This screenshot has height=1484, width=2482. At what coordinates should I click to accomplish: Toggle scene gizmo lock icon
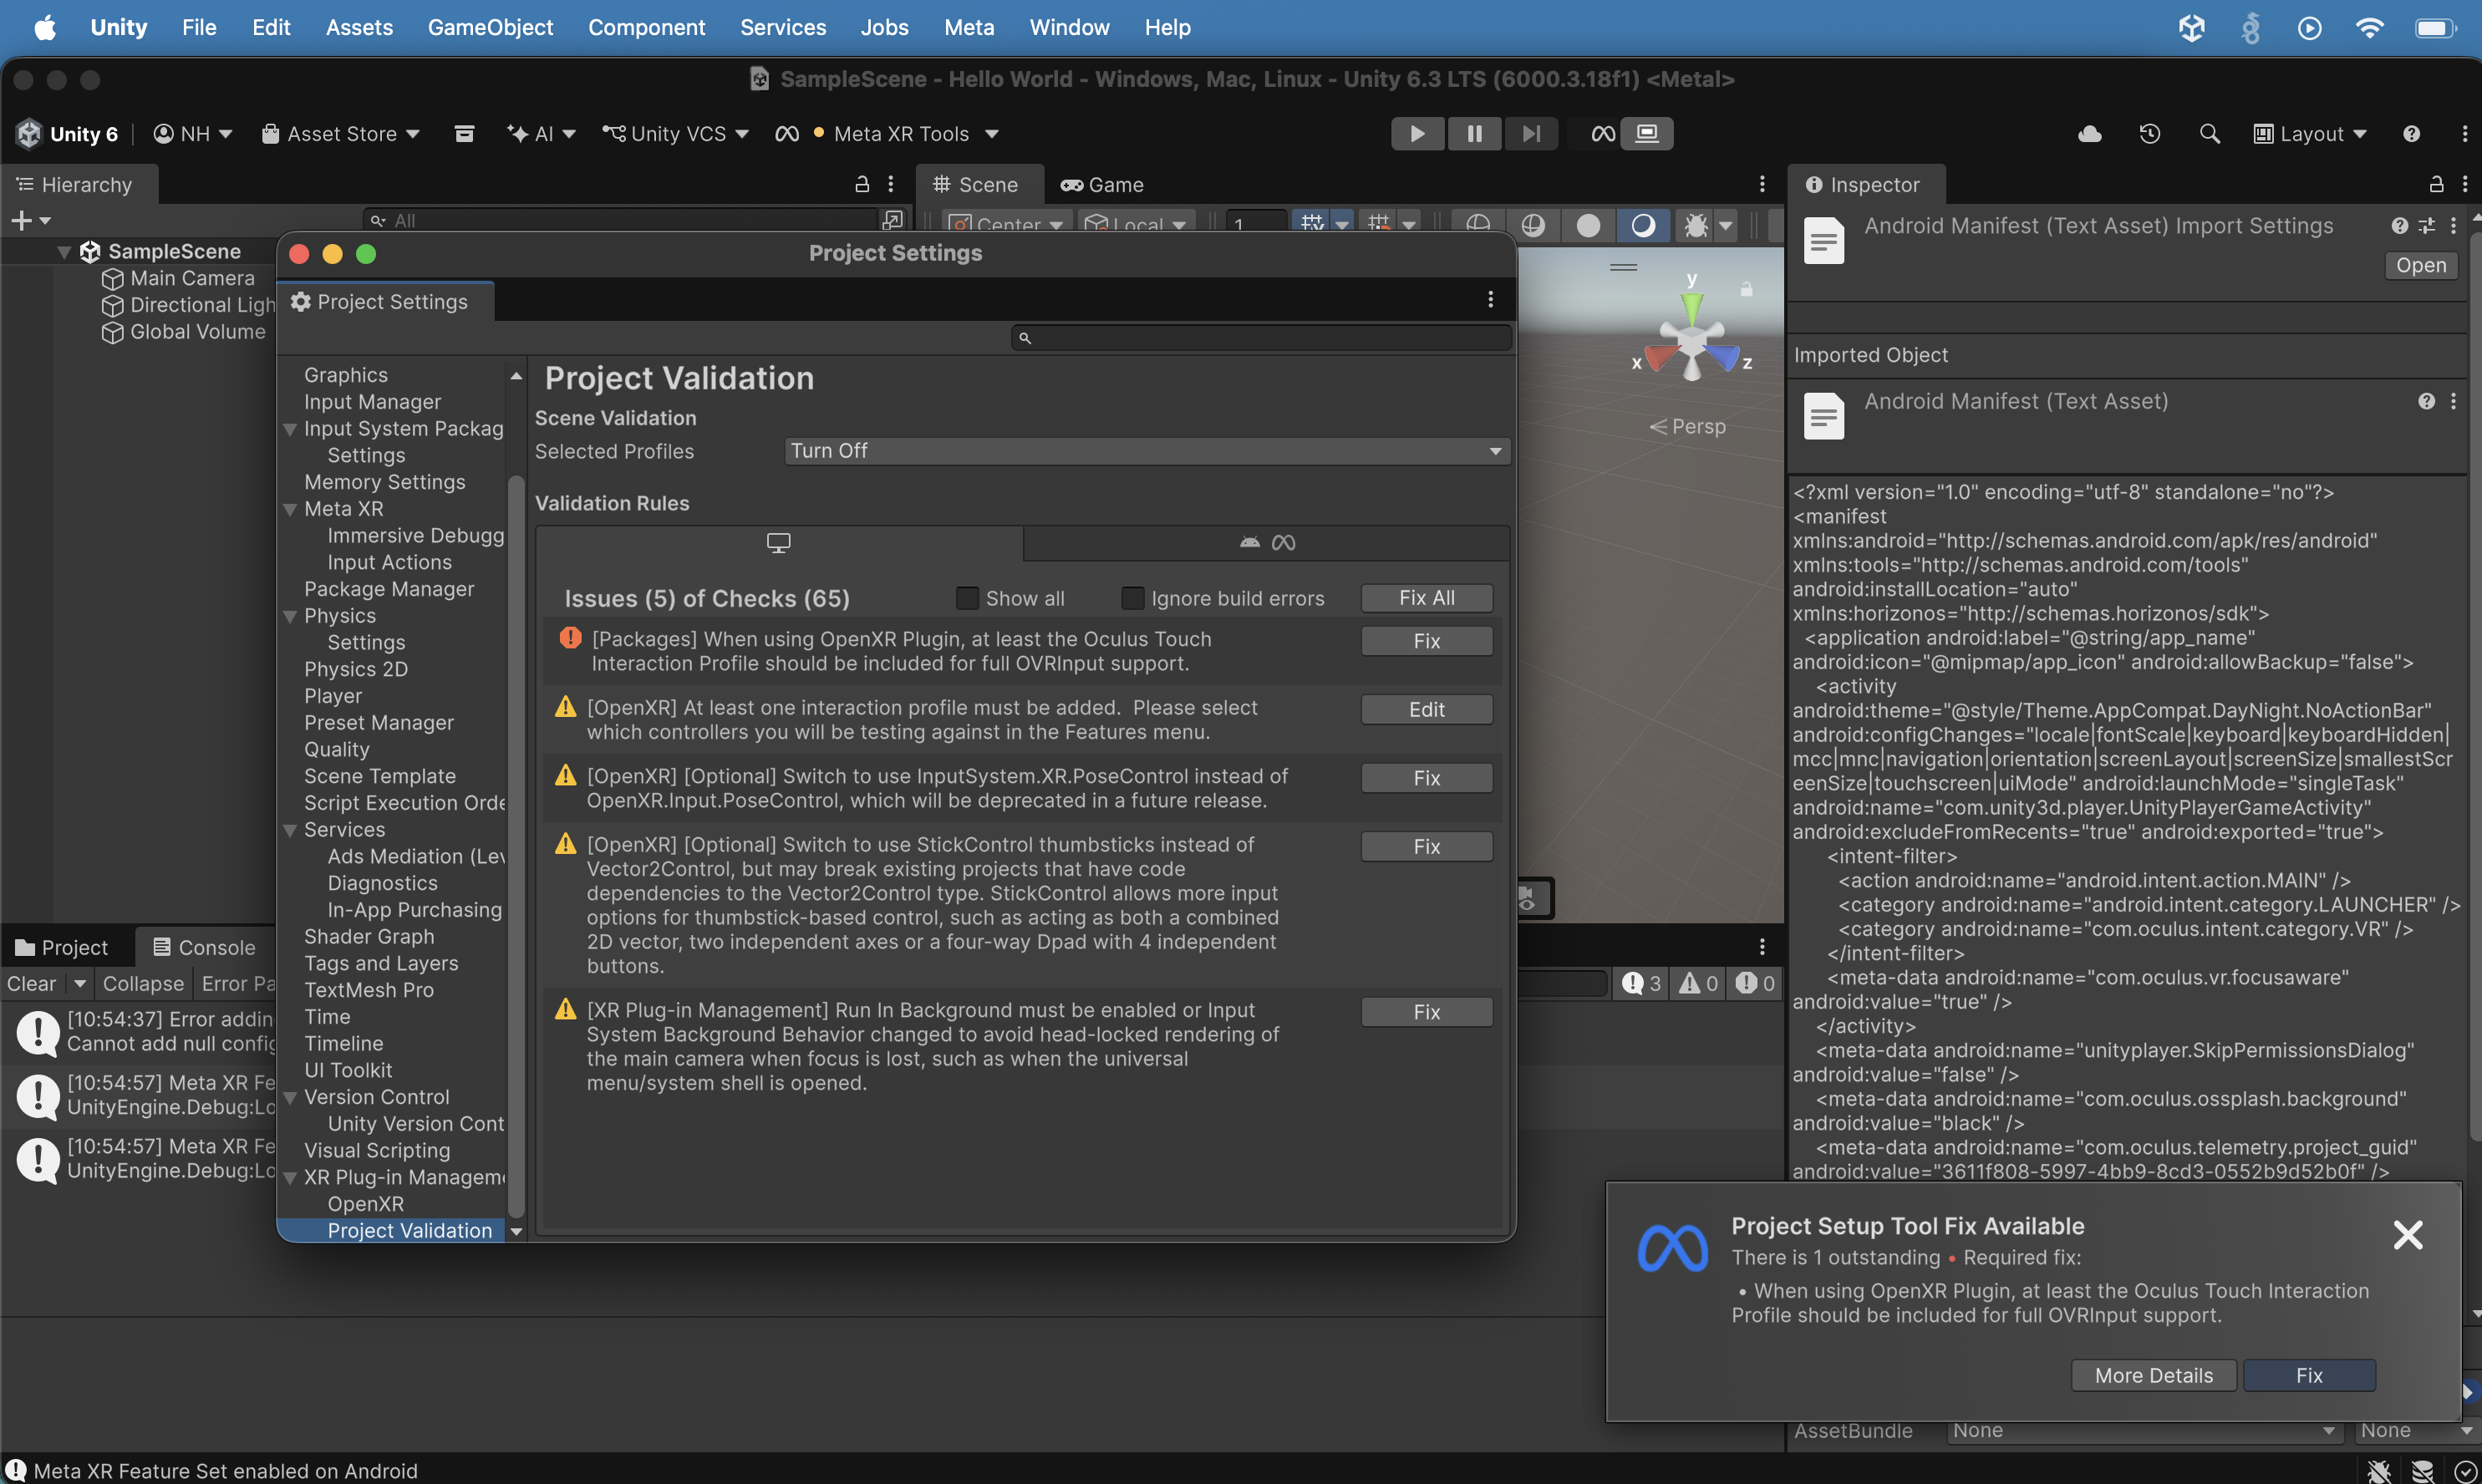pos(1746,289)
